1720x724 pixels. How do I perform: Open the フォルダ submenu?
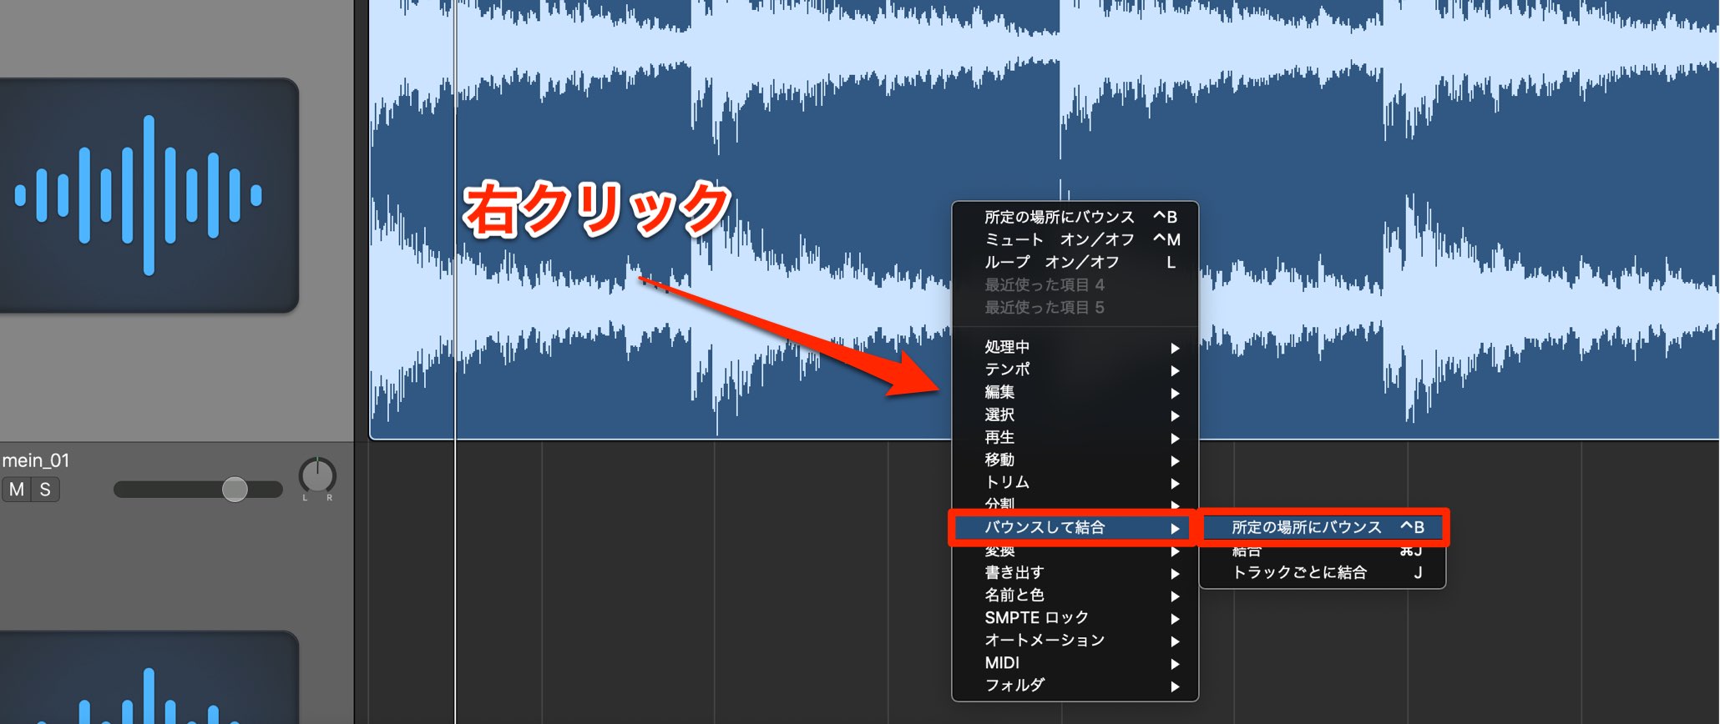[x=1075, y=685]
